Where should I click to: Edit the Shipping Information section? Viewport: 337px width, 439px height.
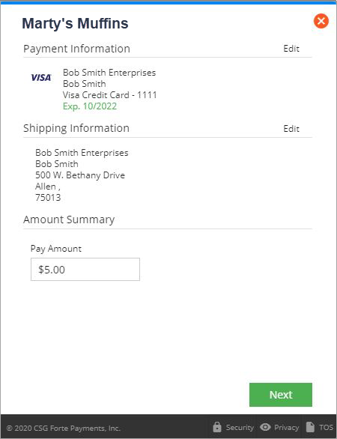291,129
